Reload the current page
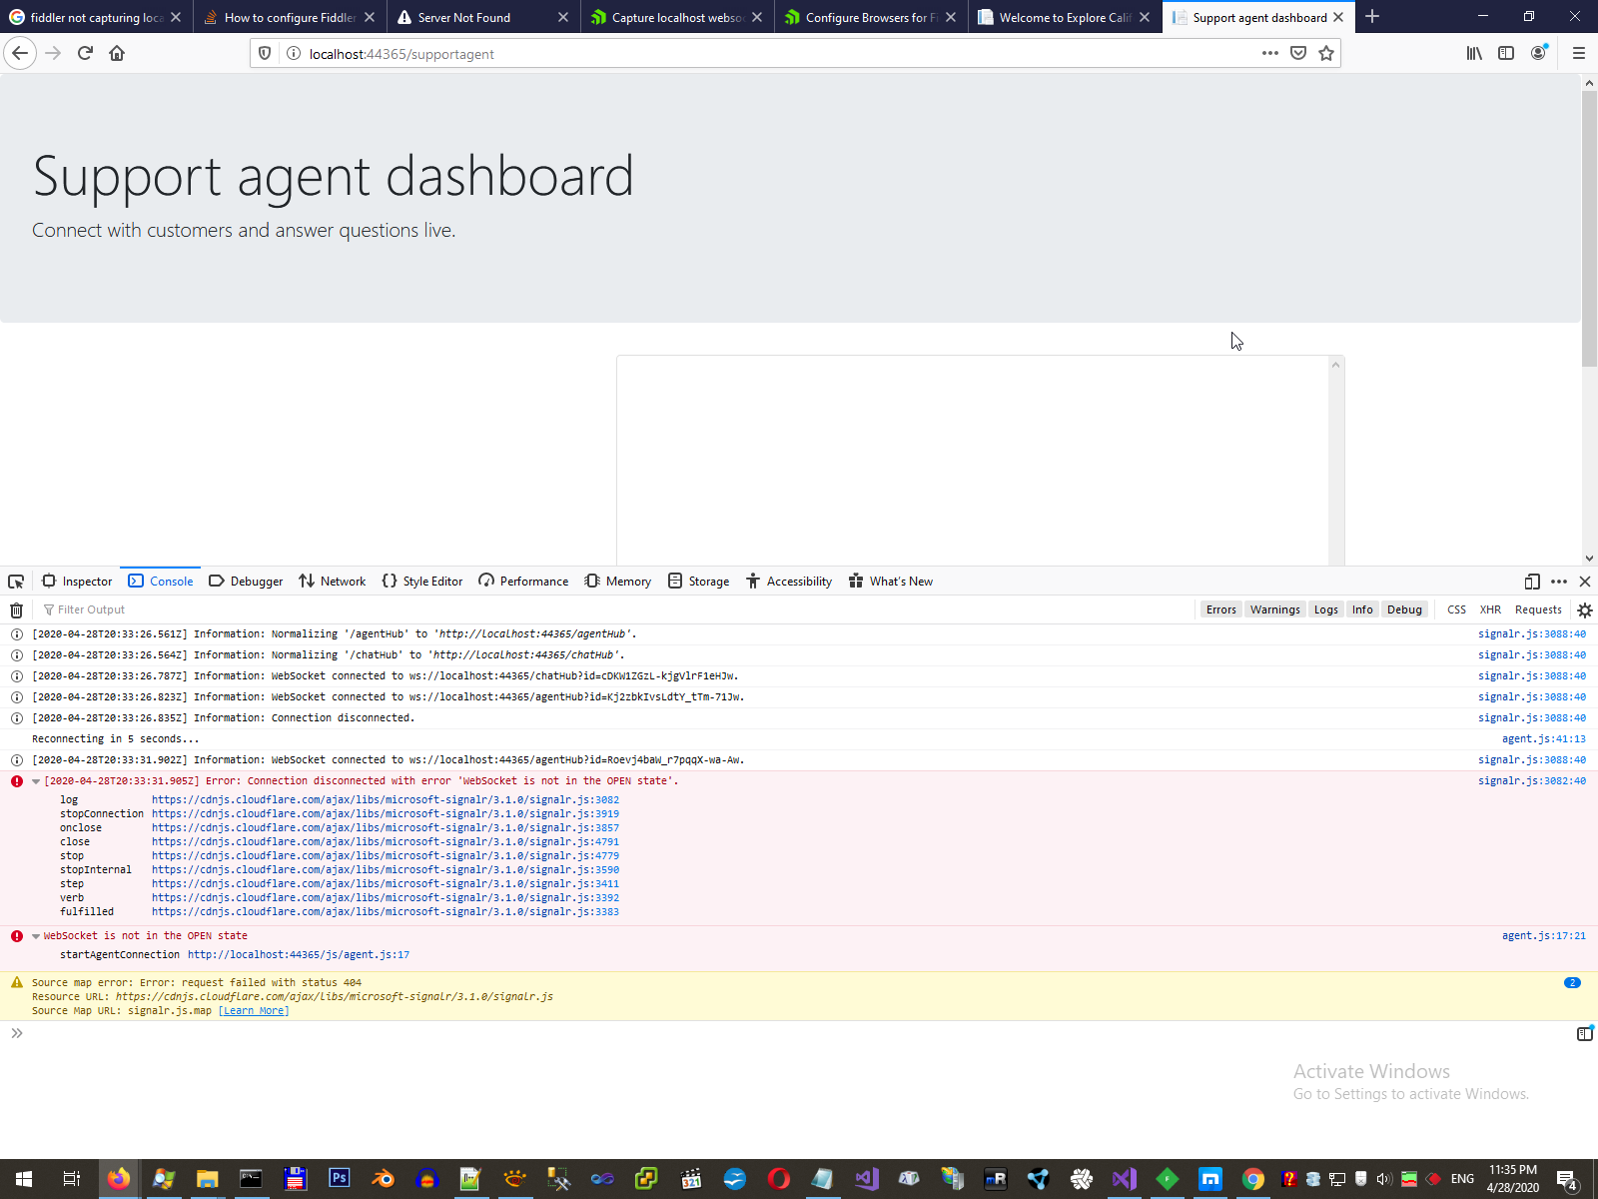Viewport: 1598px width, 1199px height. point(85,53)
